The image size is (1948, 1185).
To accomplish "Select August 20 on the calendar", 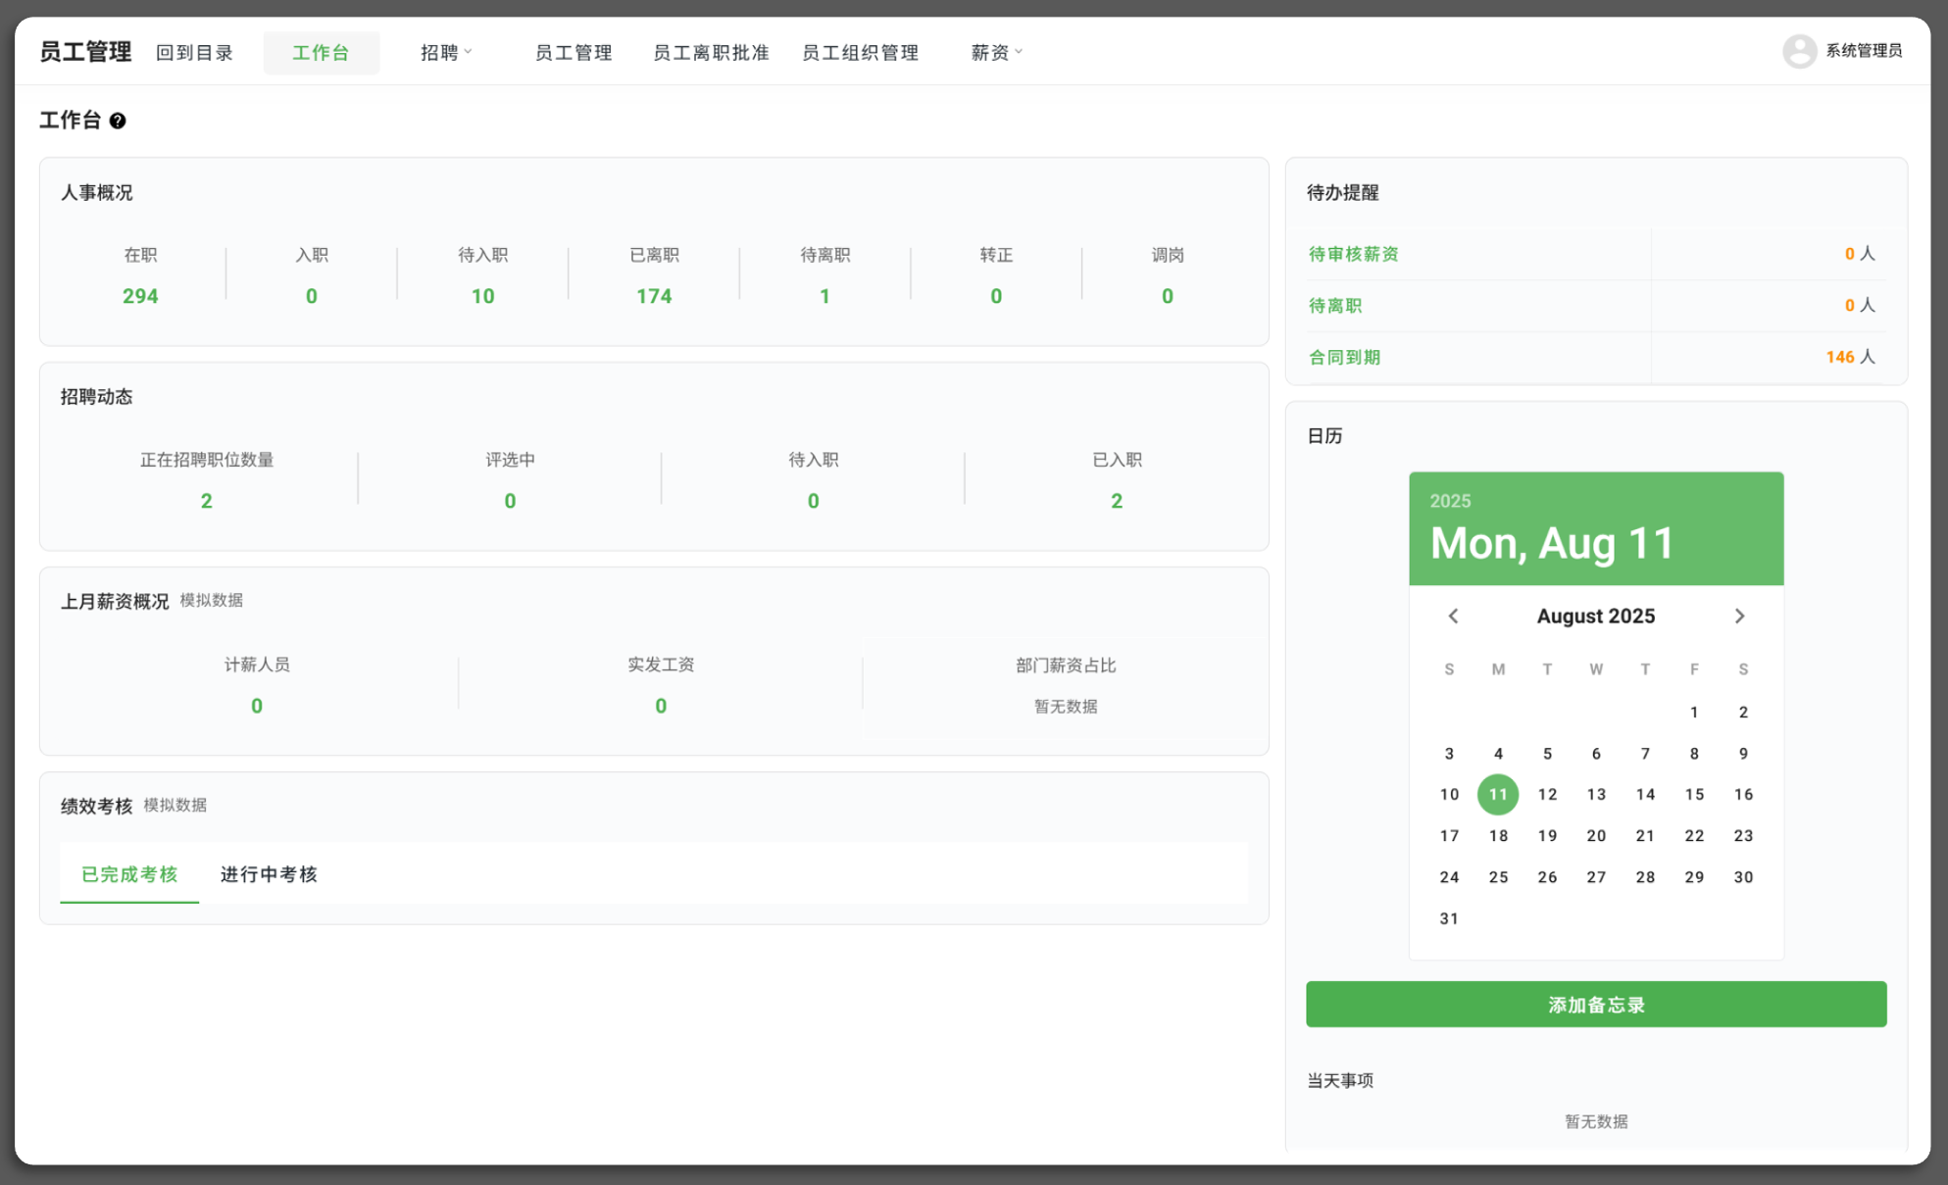I will (1596, 835).
